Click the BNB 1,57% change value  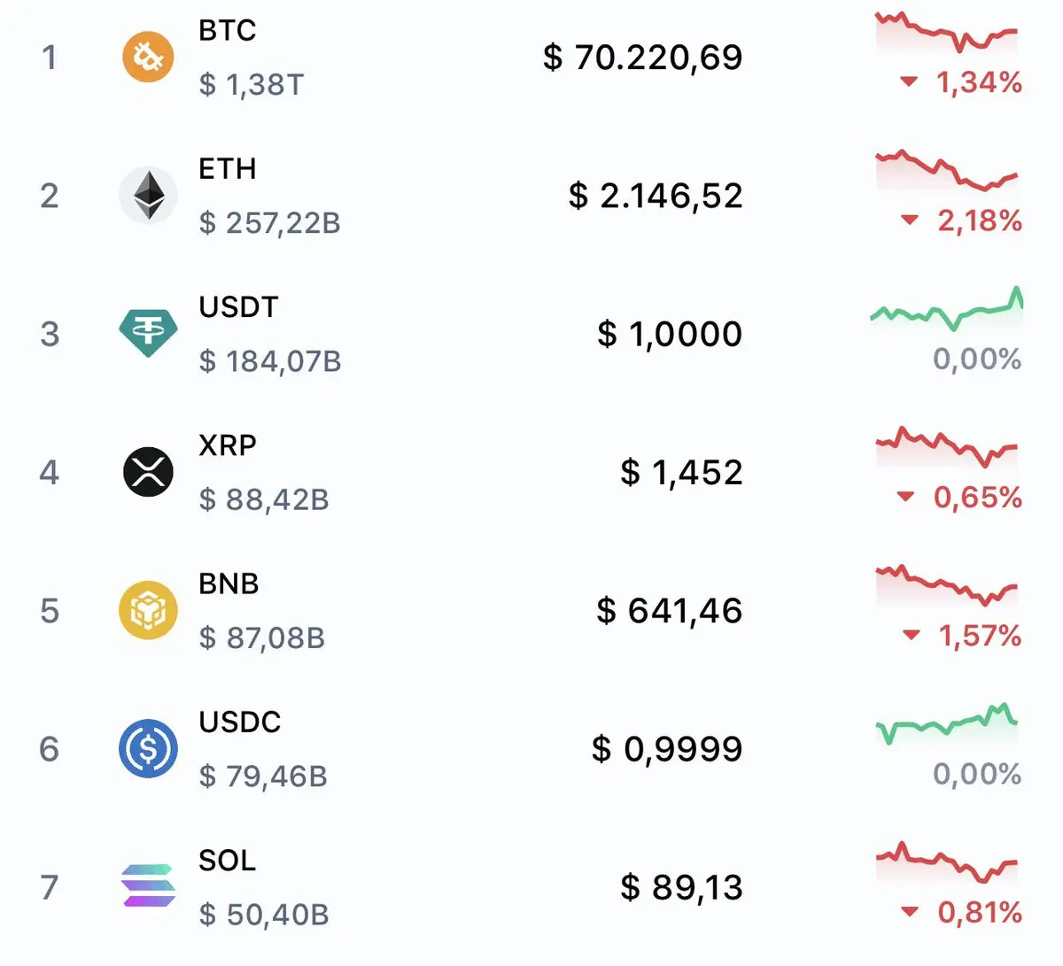pyautogui.click(x=980, y=636)
